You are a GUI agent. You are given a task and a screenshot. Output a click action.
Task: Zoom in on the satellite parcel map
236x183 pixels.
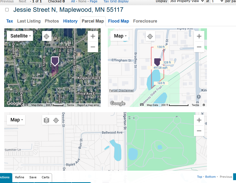pyautogui.click(x=93, y=36)
